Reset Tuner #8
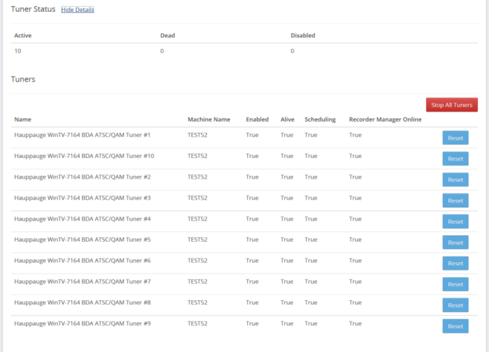This screenshot has height=352, width=489. pos(455,305)
